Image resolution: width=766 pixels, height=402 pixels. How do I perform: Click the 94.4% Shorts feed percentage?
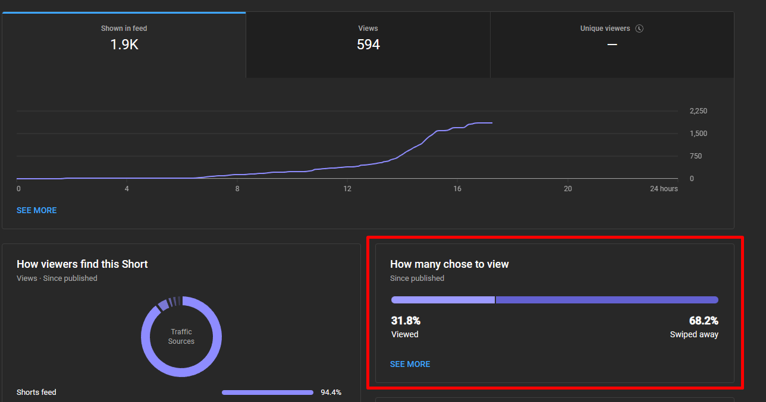pos(331,392)
